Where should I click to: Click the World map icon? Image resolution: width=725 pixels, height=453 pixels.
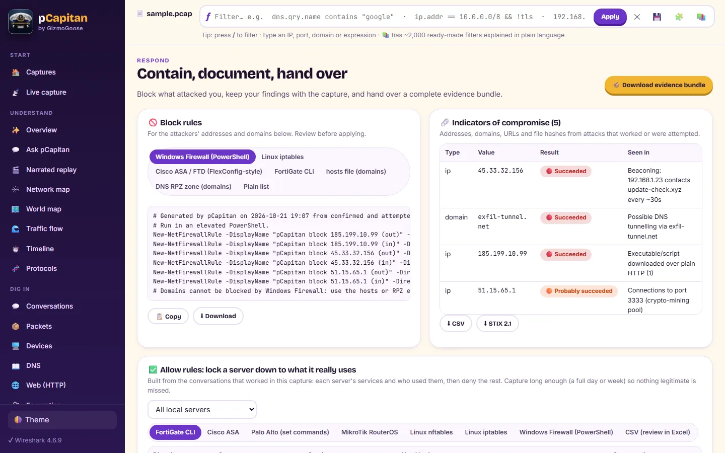[x=16, y=209]
